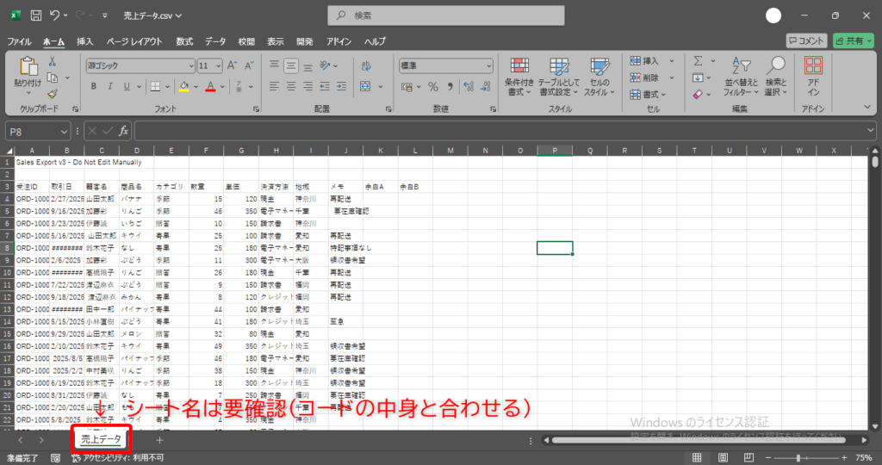Click the cut scissors icon
This screenshot has width=882, height=465.
[x=52, y=62]
